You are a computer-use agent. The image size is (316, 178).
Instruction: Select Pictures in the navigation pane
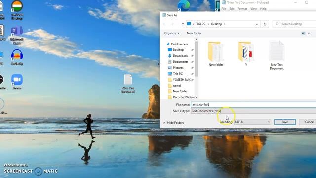tap(176, 68)
